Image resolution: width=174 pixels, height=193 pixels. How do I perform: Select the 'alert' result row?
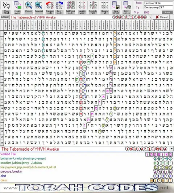[87, 176]
